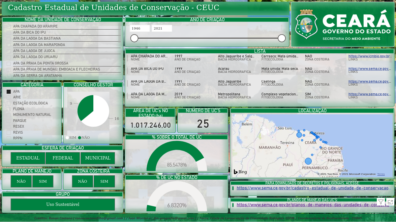
Task: Click the right handle of the year slider
Action: [282, 38]
